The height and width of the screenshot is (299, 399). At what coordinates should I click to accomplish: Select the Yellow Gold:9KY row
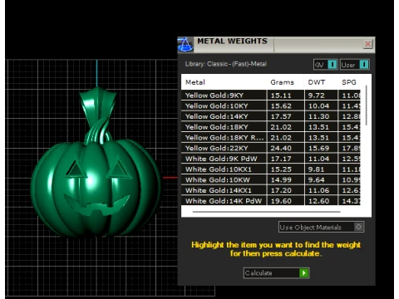pos(271,96)
